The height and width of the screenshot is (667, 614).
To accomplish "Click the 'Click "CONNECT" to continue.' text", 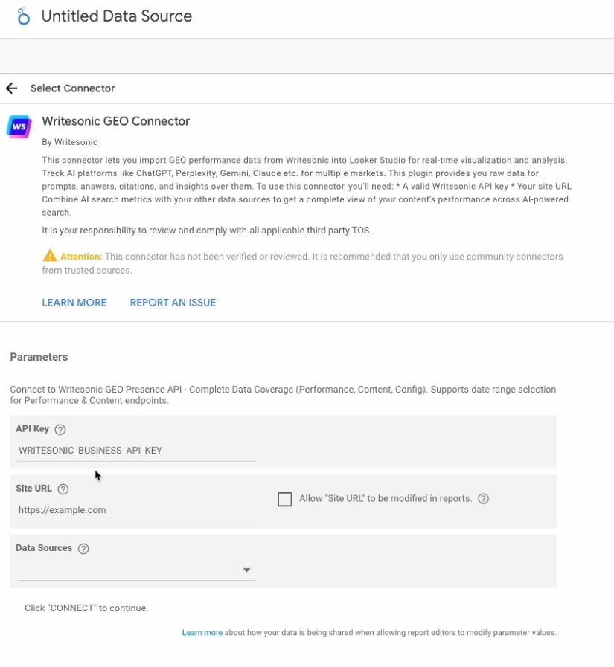I will [x=86, y=608].
